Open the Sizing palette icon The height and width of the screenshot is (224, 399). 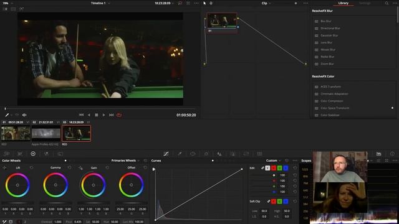tap(246, 154)
